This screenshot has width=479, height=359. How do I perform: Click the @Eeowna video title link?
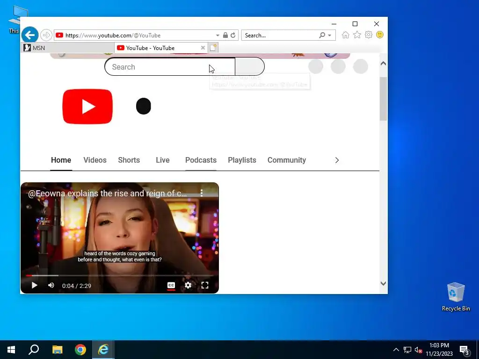[108, 194]
